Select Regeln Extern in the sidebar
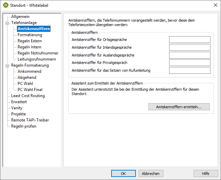 [30, 41]
